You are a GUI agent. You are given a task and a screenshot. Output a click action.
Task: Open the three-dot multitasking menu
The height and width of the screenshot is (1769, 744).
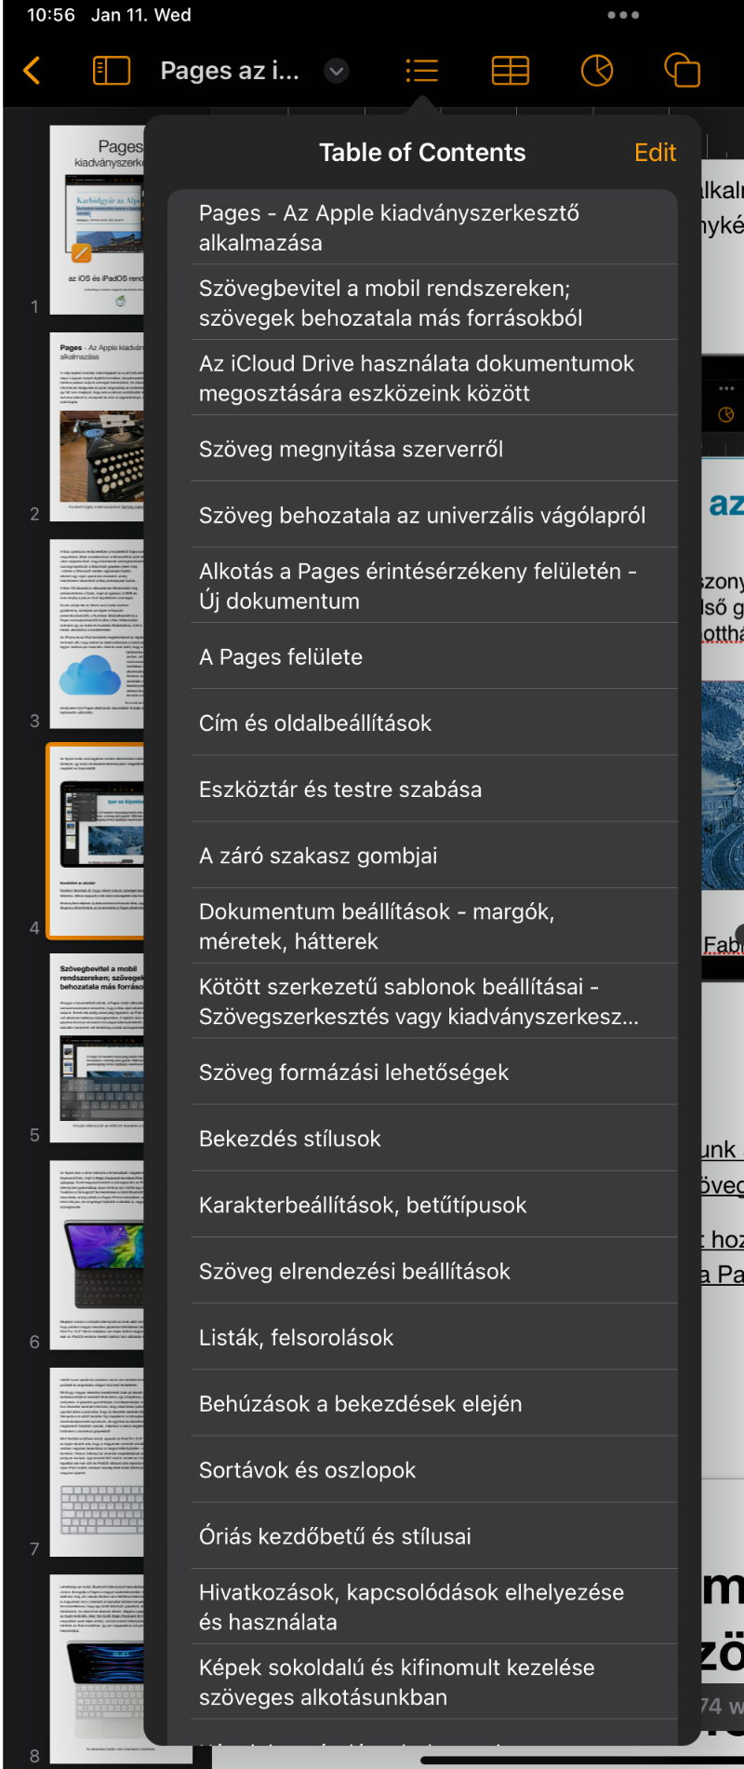point(623,15)
